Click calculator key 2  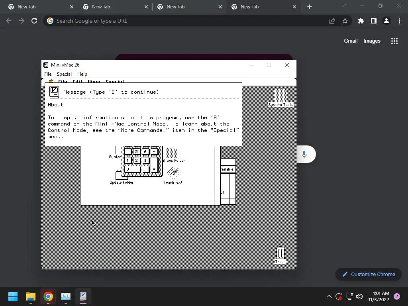[136, 160]
